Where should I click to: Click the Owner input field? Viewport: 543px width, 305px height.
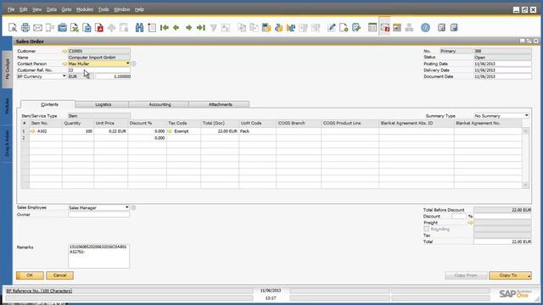click(x=98, y=214)
